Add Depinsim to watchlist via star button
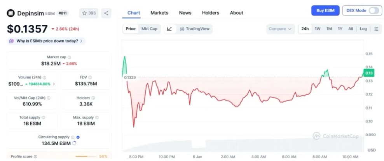Screen dimensions: 384x161 click(88, 13)
